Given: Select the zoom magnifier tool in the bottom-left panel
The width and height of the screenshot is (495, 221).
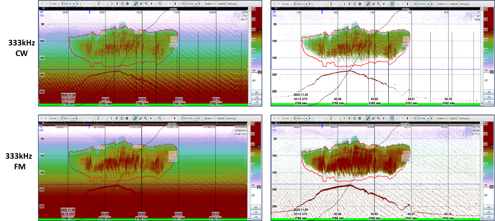Looking at the screenshot, I should 146,119.
